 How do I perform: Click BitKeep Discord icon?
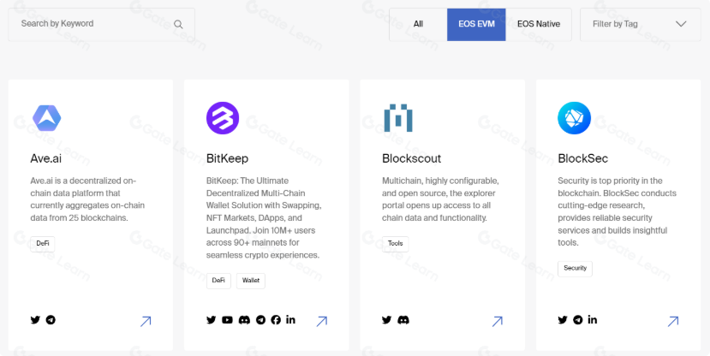pos(244,320)
